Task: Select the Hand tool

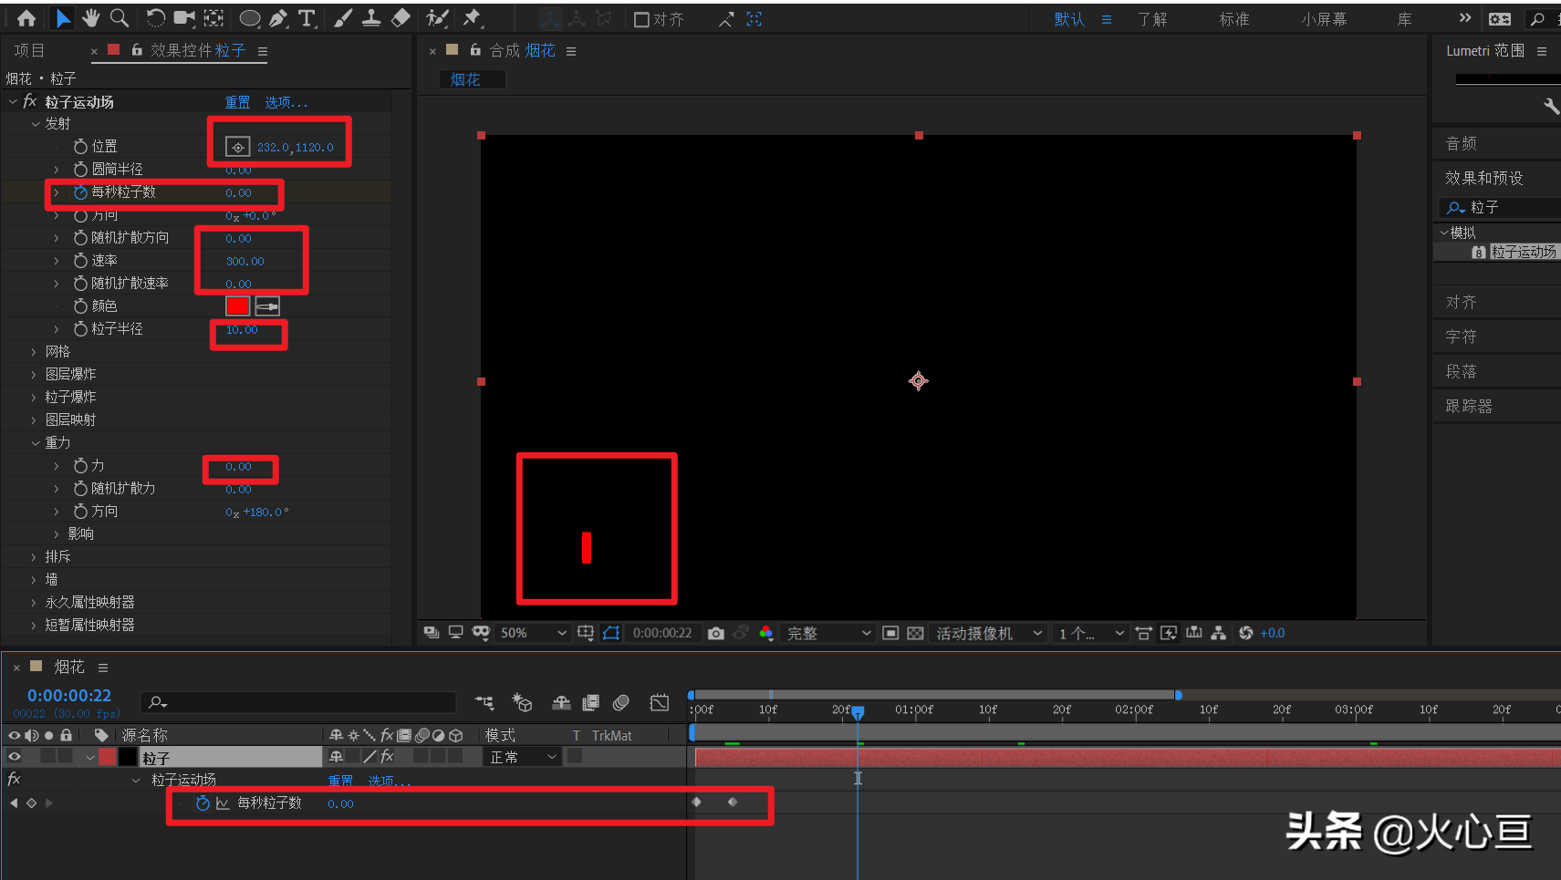Action: (x=90, y=18)
